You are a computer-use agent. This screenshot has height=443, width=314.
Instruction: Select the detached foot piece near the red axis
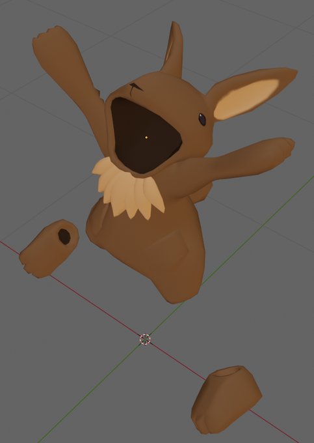coord(226,399)
